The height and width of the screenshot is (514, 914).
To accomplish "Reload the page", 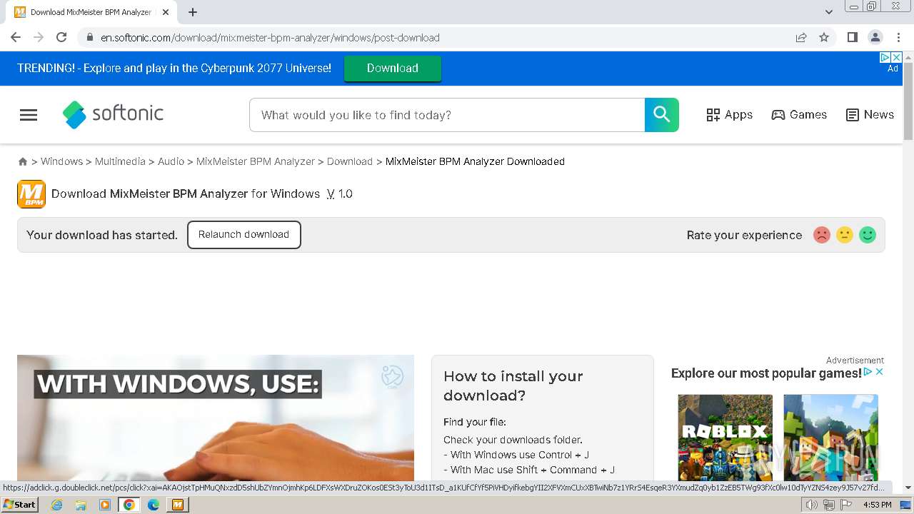I will [61, 37].
